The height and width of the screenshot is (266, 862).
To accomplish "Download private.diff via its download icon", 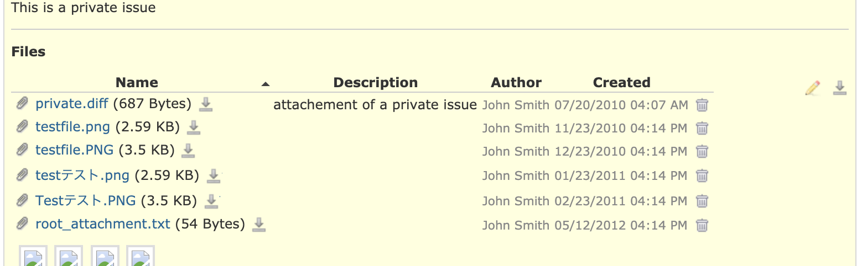I will 206,104.
